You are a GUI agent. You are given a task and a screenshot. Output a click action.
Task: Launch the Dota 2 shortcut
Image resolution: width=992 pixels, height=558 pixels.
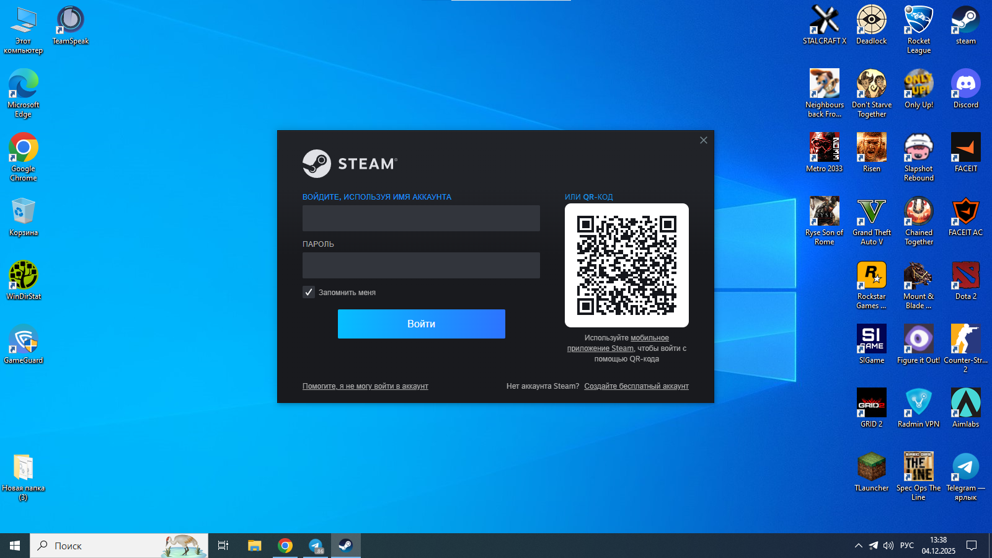[x=966, y=280]
